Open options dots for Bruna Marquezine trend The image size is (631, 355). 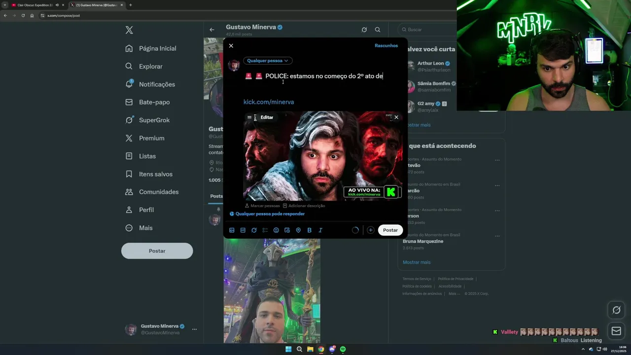coord(497,236)
